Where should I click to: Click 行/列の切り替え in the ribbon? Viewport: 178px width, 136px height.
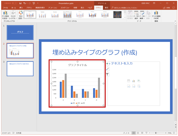click(130, 15)
